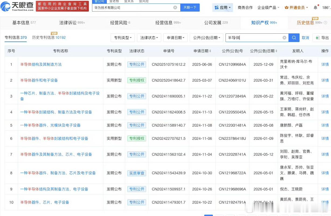Select the 知识产权 tab
The image size is (331, 216).
click(x=264, y=23)
